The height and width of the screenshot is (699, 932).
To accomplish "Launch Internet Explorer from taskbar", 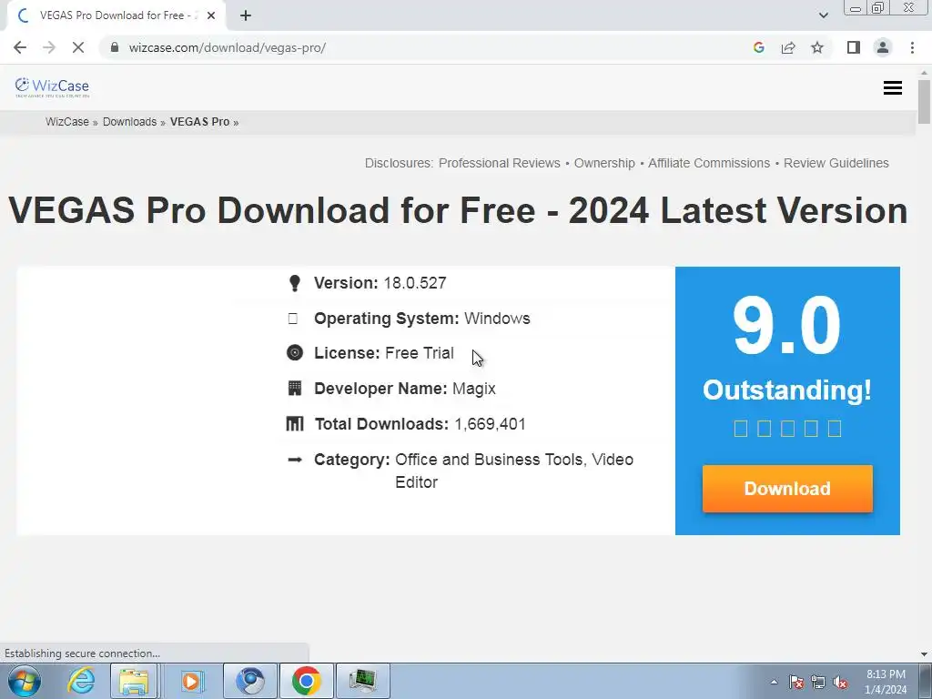I will click(81, 681).
